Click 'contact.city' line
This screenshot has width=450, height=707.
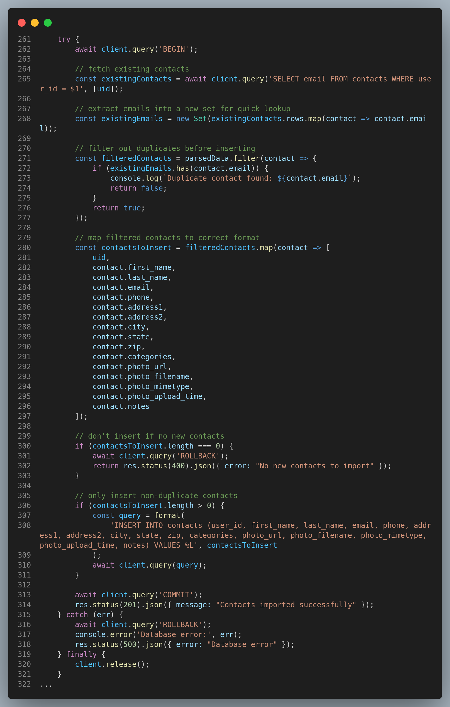coord(121,327)
